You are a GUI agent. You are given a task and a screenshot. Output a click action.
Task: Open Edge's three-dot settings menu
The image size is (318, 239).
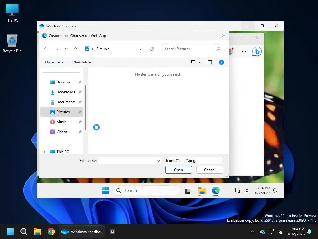[x=244, y=51]
